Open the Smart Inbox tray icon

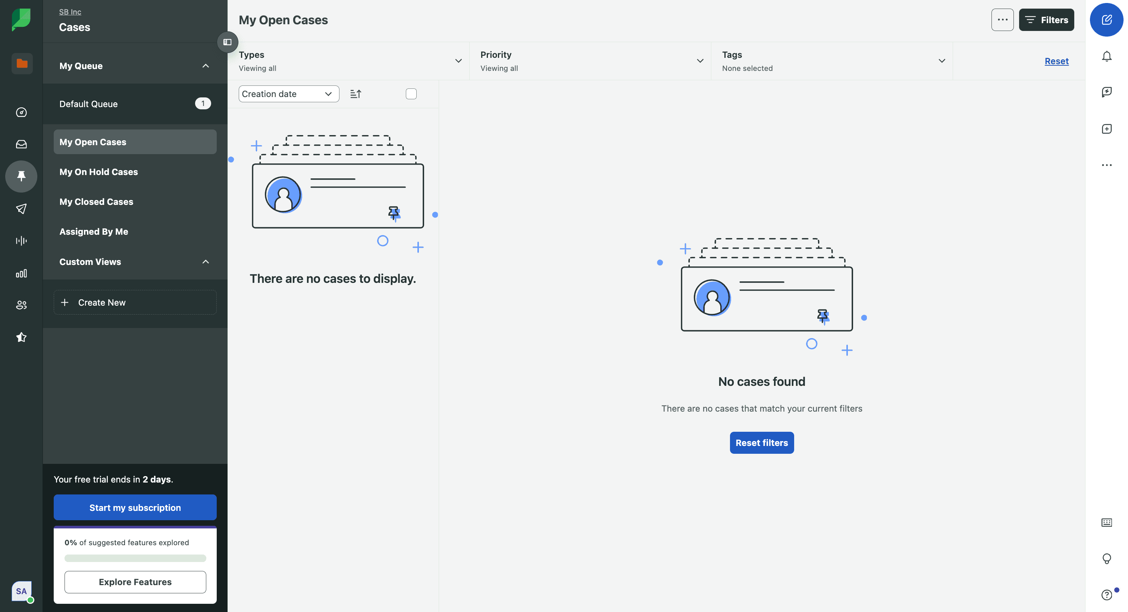pos(21,144)
